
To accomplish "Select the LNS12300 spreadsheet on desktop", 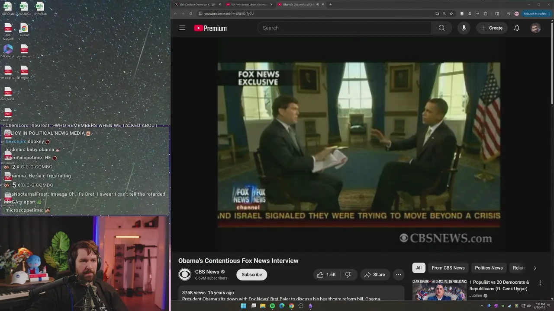I will pos(24,9).
